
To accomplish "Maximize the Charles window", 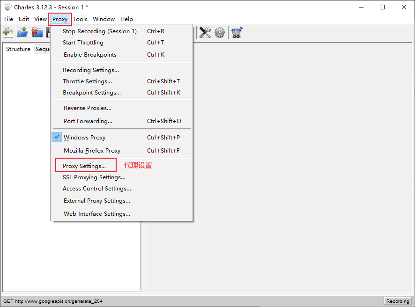I will [382, 7].
